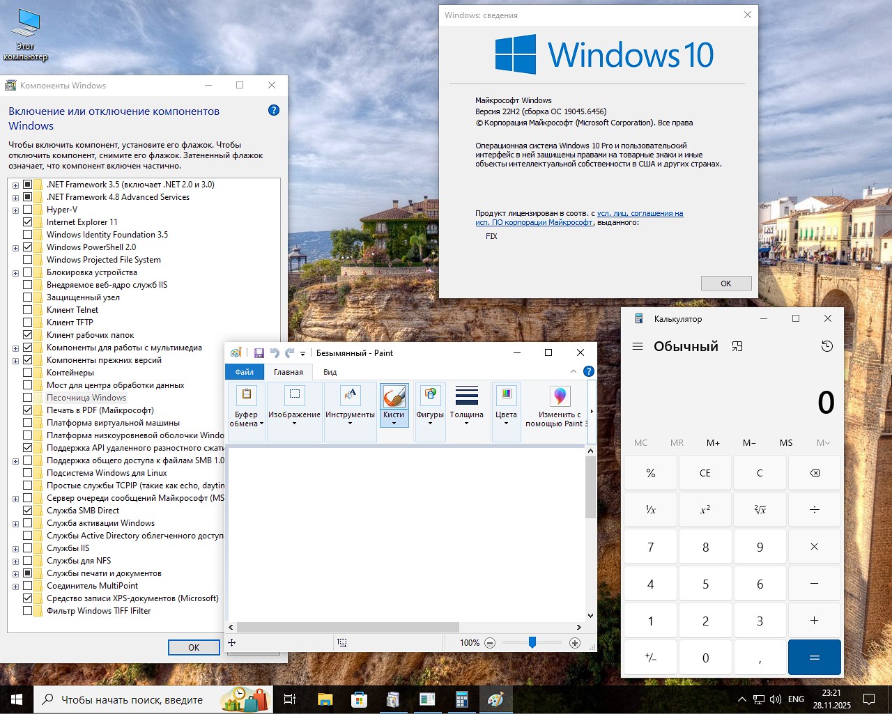Click the Undo icon in Paint's quick access bar
892x714 pixels.
click(x=275, y=353)
